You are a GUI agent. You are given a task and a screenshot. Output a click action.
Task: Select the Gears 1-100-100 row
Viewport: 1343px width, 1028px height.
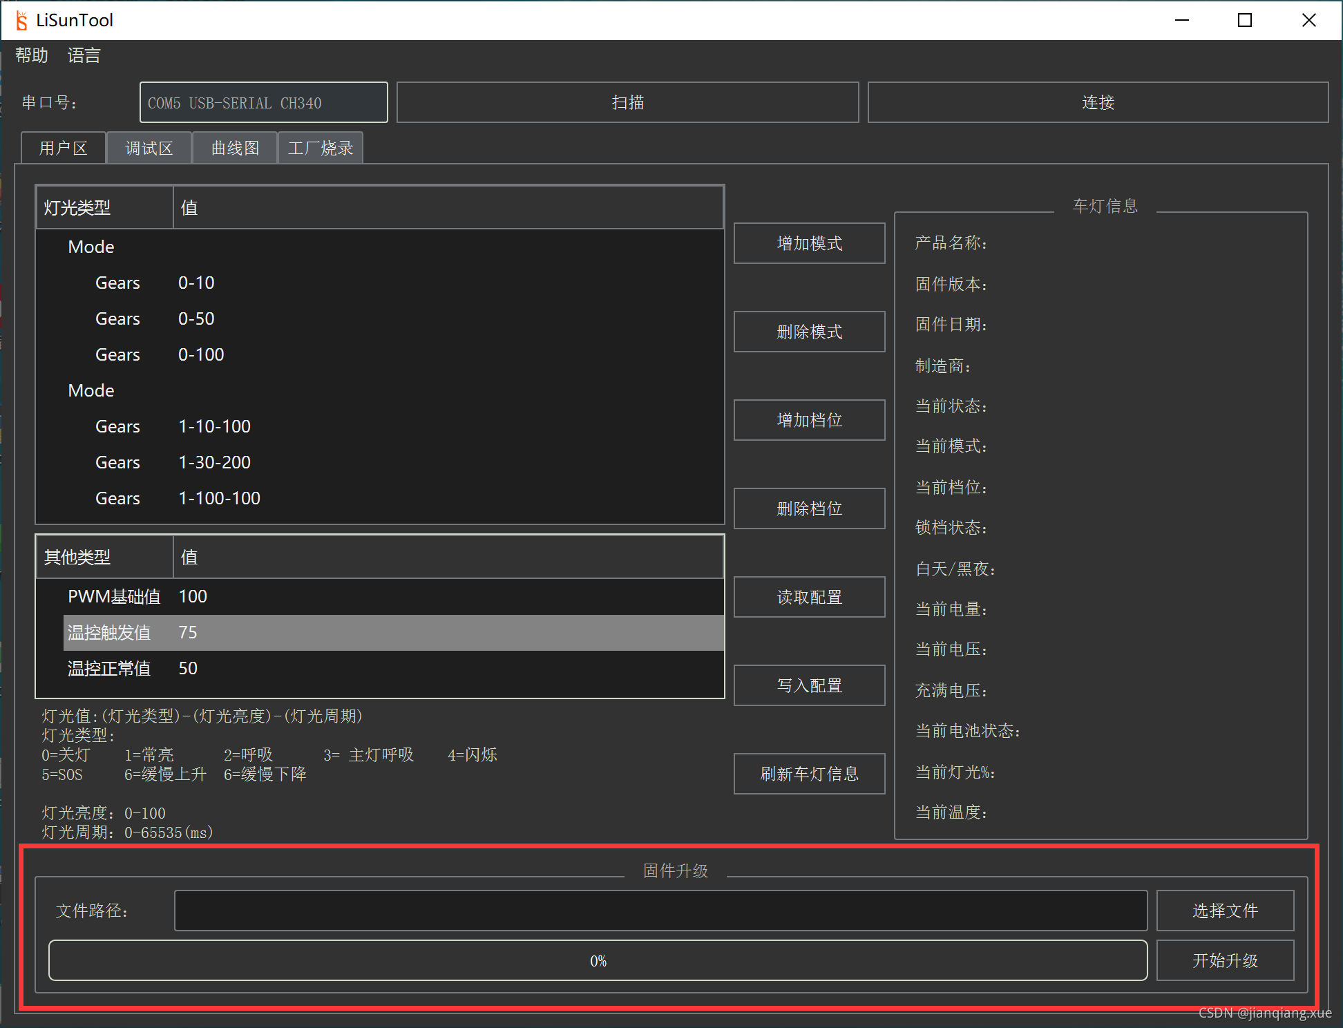394,498
